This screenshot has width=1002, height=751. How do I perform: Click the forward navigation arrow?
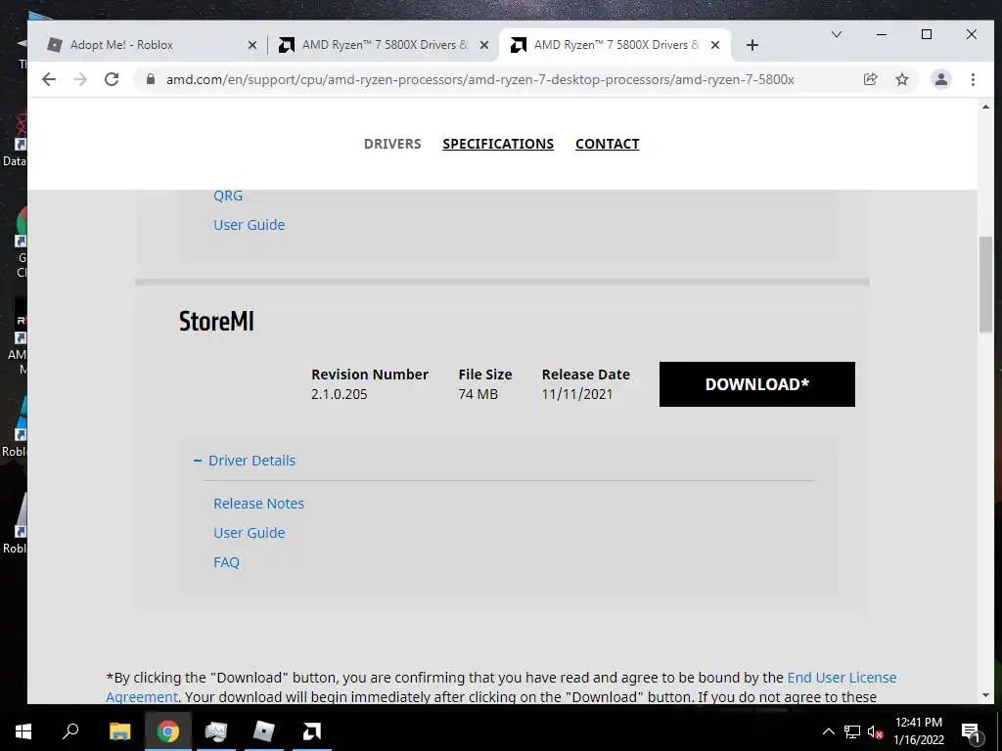[x=80, y=79]
